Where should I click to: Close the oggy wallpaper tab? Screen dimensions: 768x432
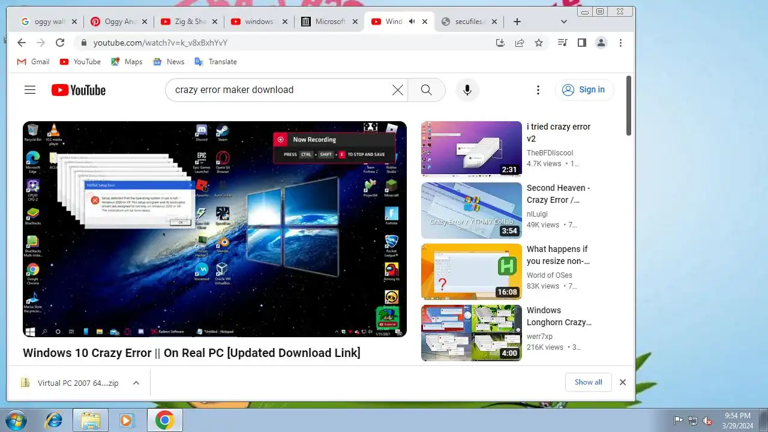click(x=74, y=22)
